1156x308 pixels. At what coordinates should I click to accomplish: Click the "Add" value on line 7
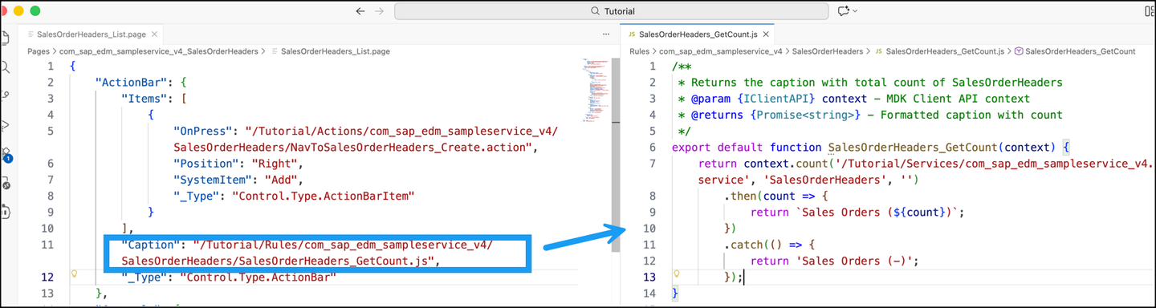(x=282, y=180)
